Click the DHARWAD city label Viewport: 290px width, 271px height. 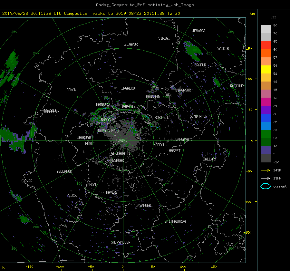point(84,138)
